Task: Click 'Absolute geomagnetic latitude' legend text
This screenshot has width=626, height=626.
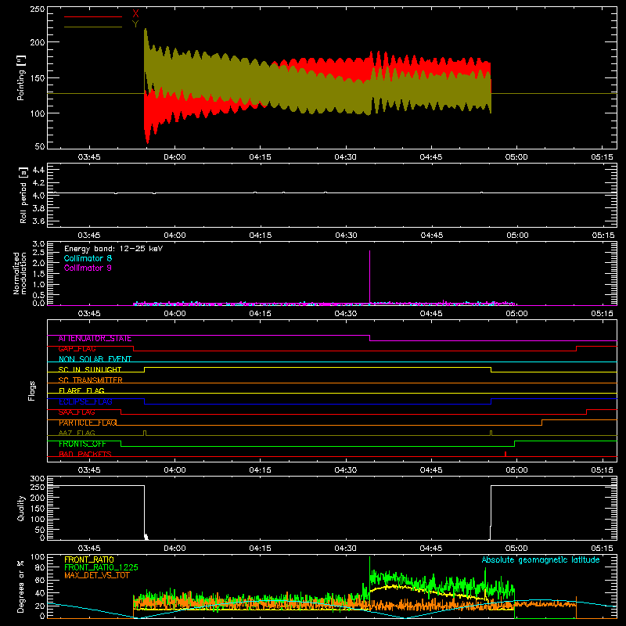Action: [x=541, y=560]
